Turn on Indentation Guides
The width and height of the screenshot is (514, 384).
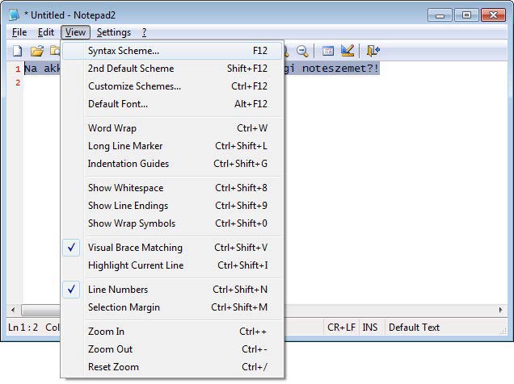(x=172, y=163)
